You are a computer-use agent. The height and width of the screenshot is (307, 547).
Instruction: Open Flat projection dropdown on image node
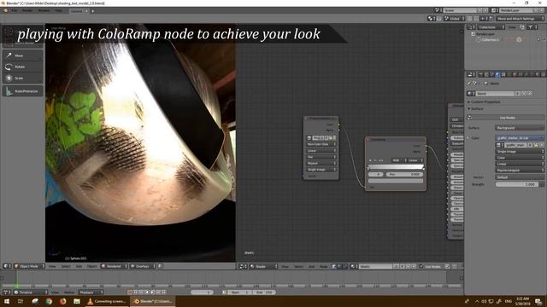[x=321, y=157]
